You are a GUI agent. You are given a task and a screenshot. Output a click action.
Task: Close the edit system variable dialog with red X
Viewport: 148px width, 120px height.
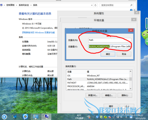131,30
